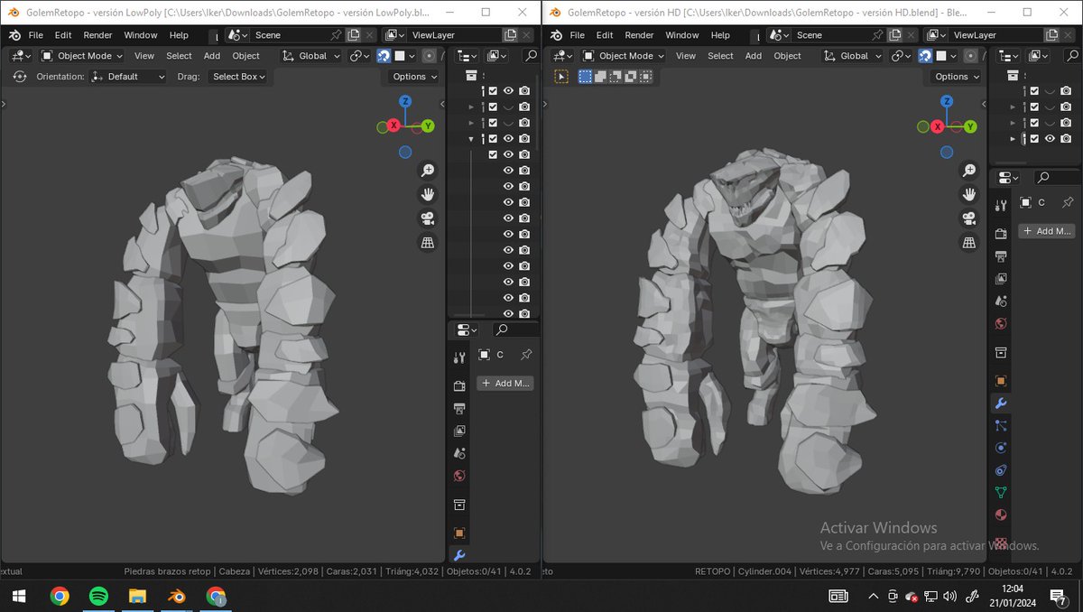Open Object Data green triangle tab in HD
Viewport: 1083px width, 612px height.
tap(1000, 493)
